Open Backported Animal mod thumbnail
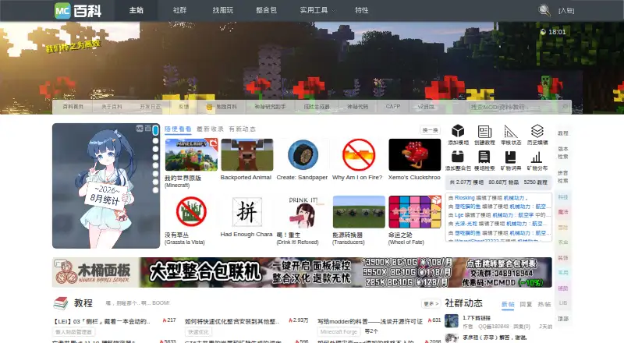 (x=246, y=155)
